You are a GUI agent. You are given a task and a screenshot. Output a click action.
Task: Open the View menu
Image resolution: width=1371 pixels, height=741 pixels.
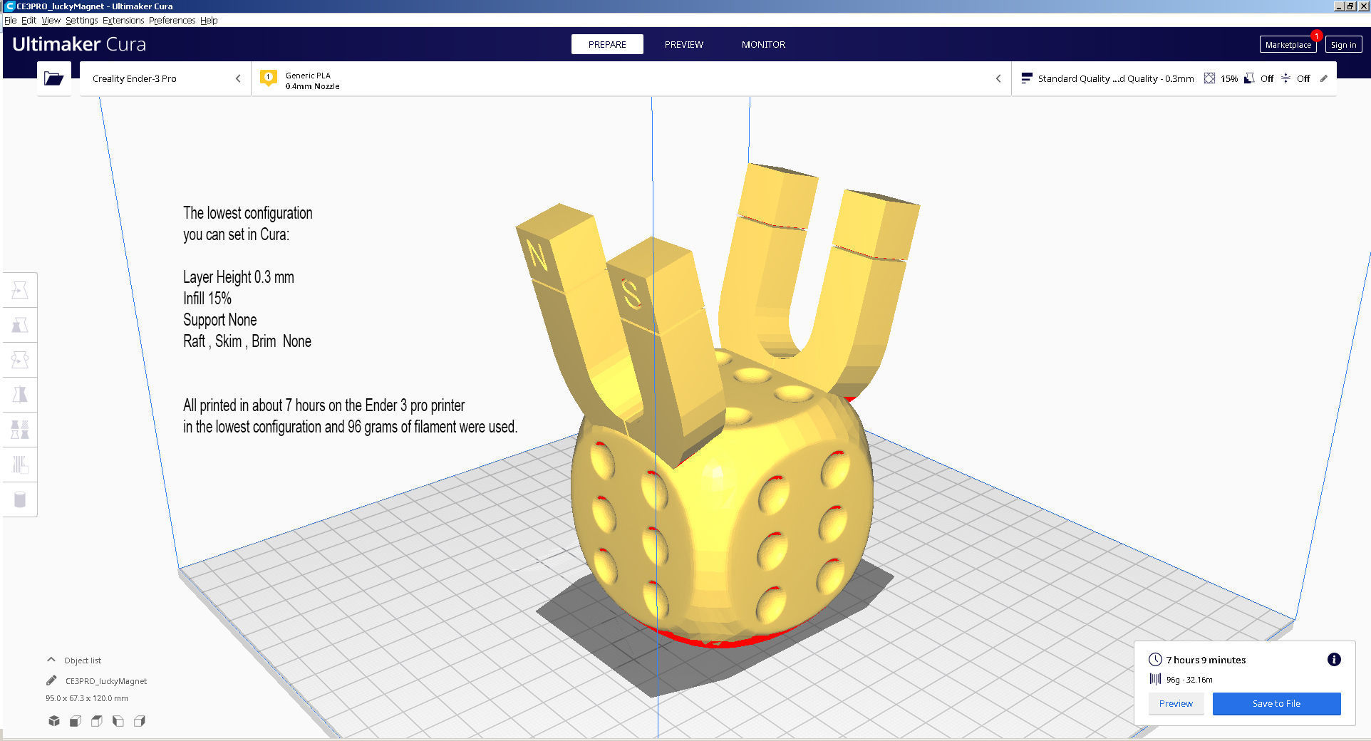[x=51, y=20]
